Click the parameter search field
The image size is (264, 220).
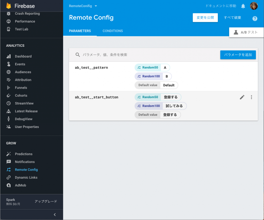click(x=146, y=55)
